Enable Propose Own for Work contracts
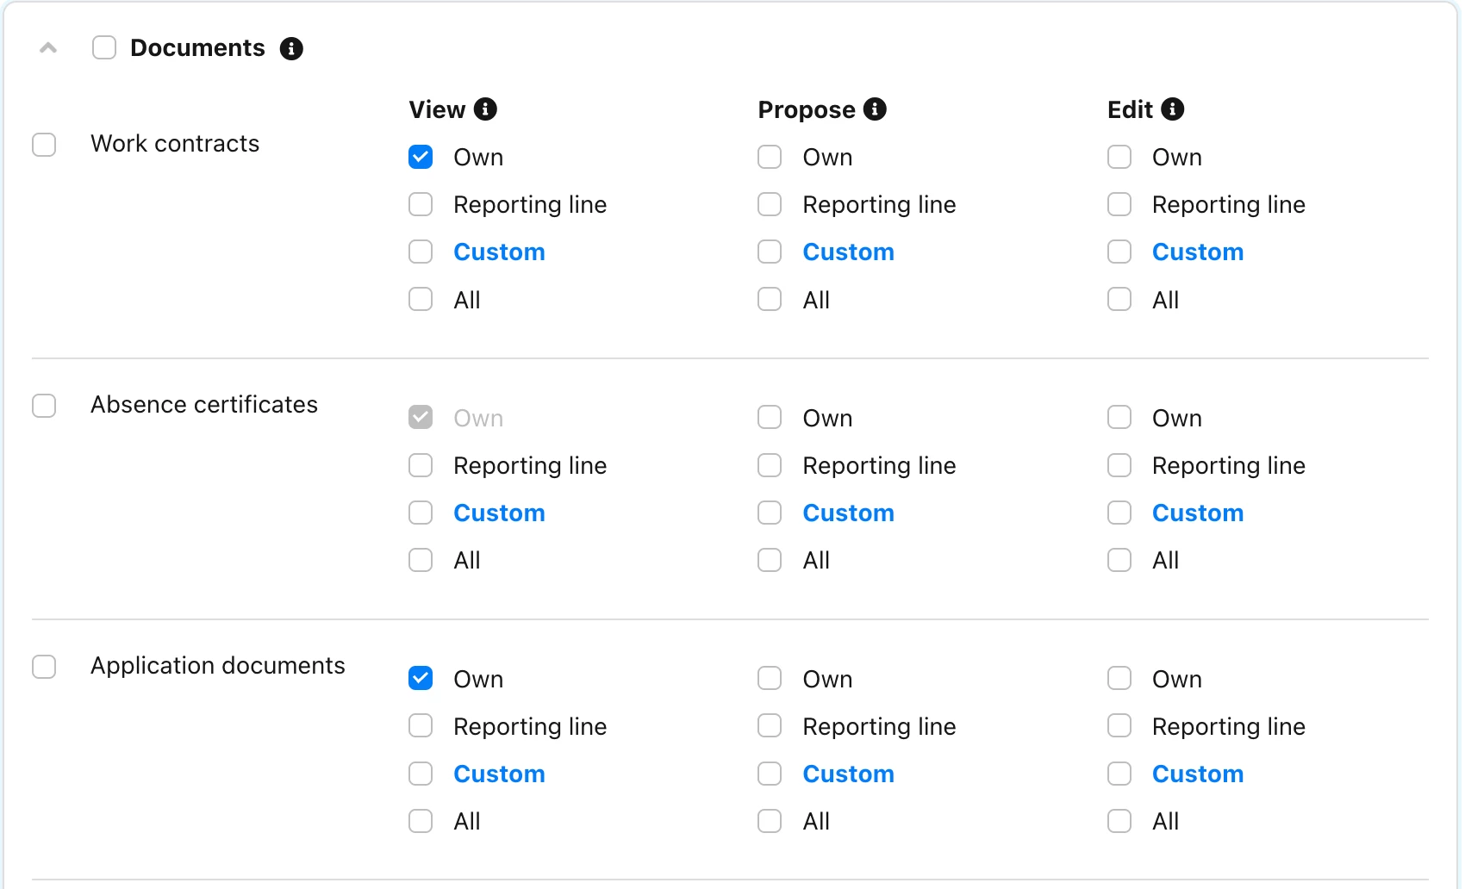This screenshot has width=1465, height=889. pos(770,157)
